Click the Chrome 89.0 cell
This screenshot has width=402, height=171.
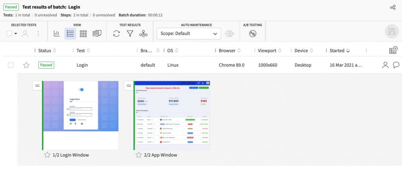pos(232,65)
